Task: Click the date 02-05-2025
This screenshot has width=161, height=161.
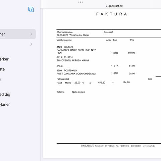Action: [x=62, y=35]
